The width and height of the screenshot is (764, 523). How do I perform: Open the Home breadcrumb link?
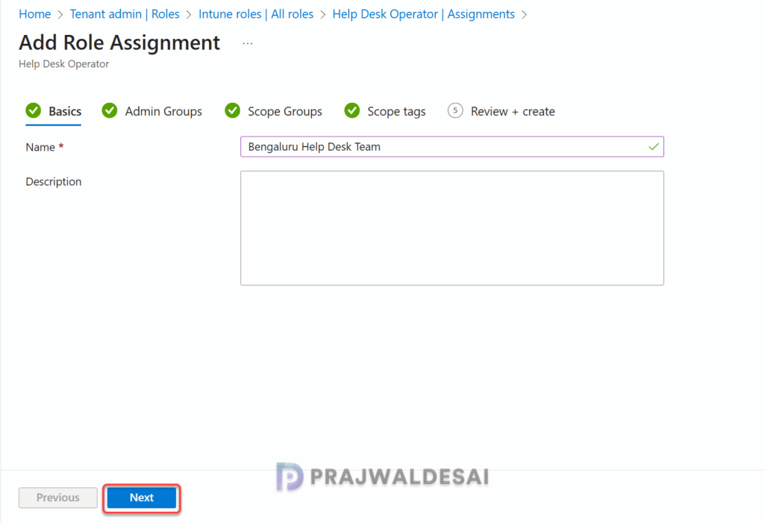click(x=34, y=14)
